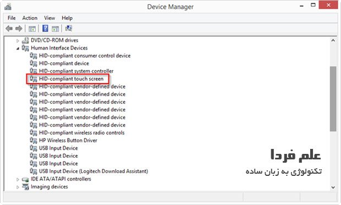The height and width of the screenshot is (205, 341).
Task: Click the scrollbar down arrow
Action: 333,187
